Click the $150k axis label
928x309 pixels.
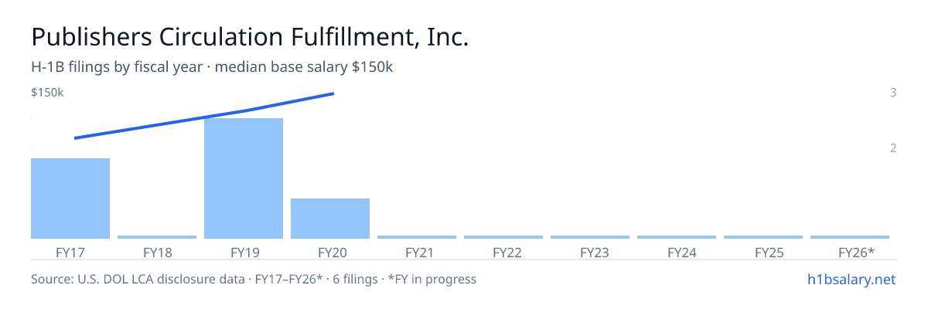pos(47,93)
